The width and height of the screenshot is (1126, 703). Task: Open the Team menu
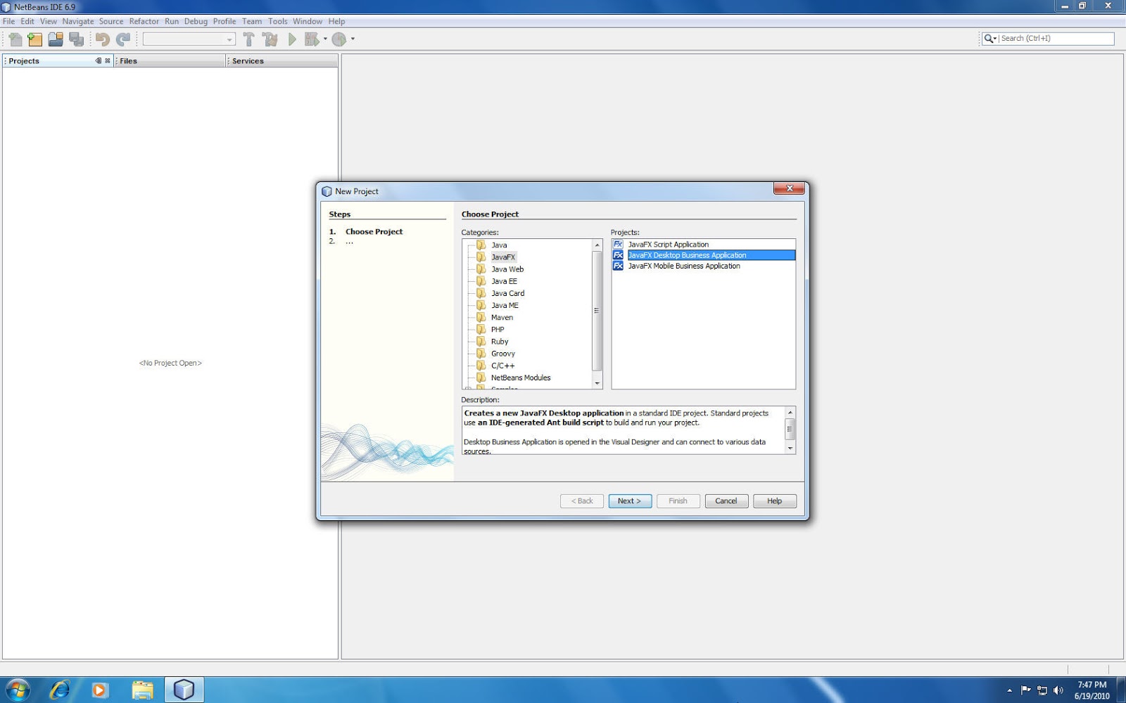[252, 21]
